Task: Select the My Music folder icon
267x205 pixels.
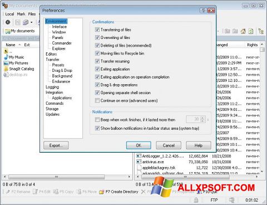Action: pos(6,57)
